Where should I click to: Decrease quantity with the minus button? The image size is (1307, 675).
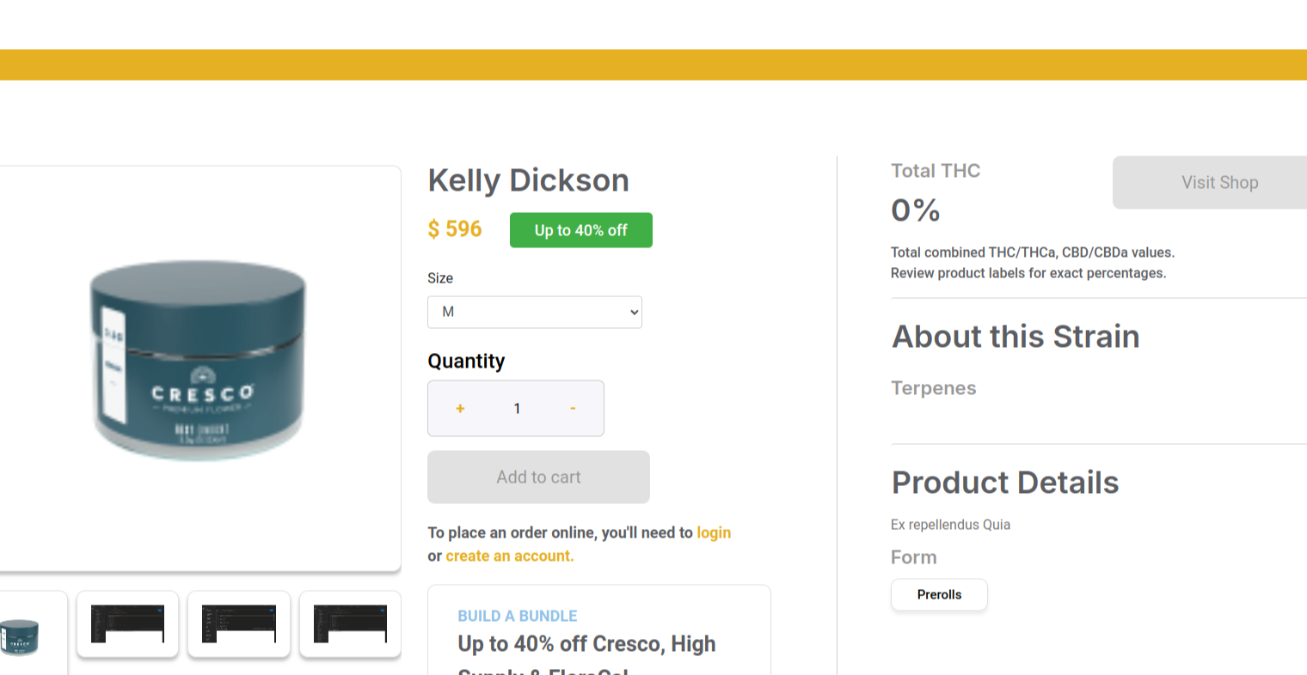tap(573, 409)
